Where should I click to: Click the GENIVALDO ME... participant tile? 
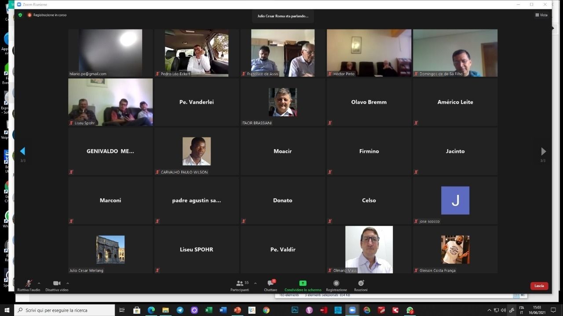point(110,151)
